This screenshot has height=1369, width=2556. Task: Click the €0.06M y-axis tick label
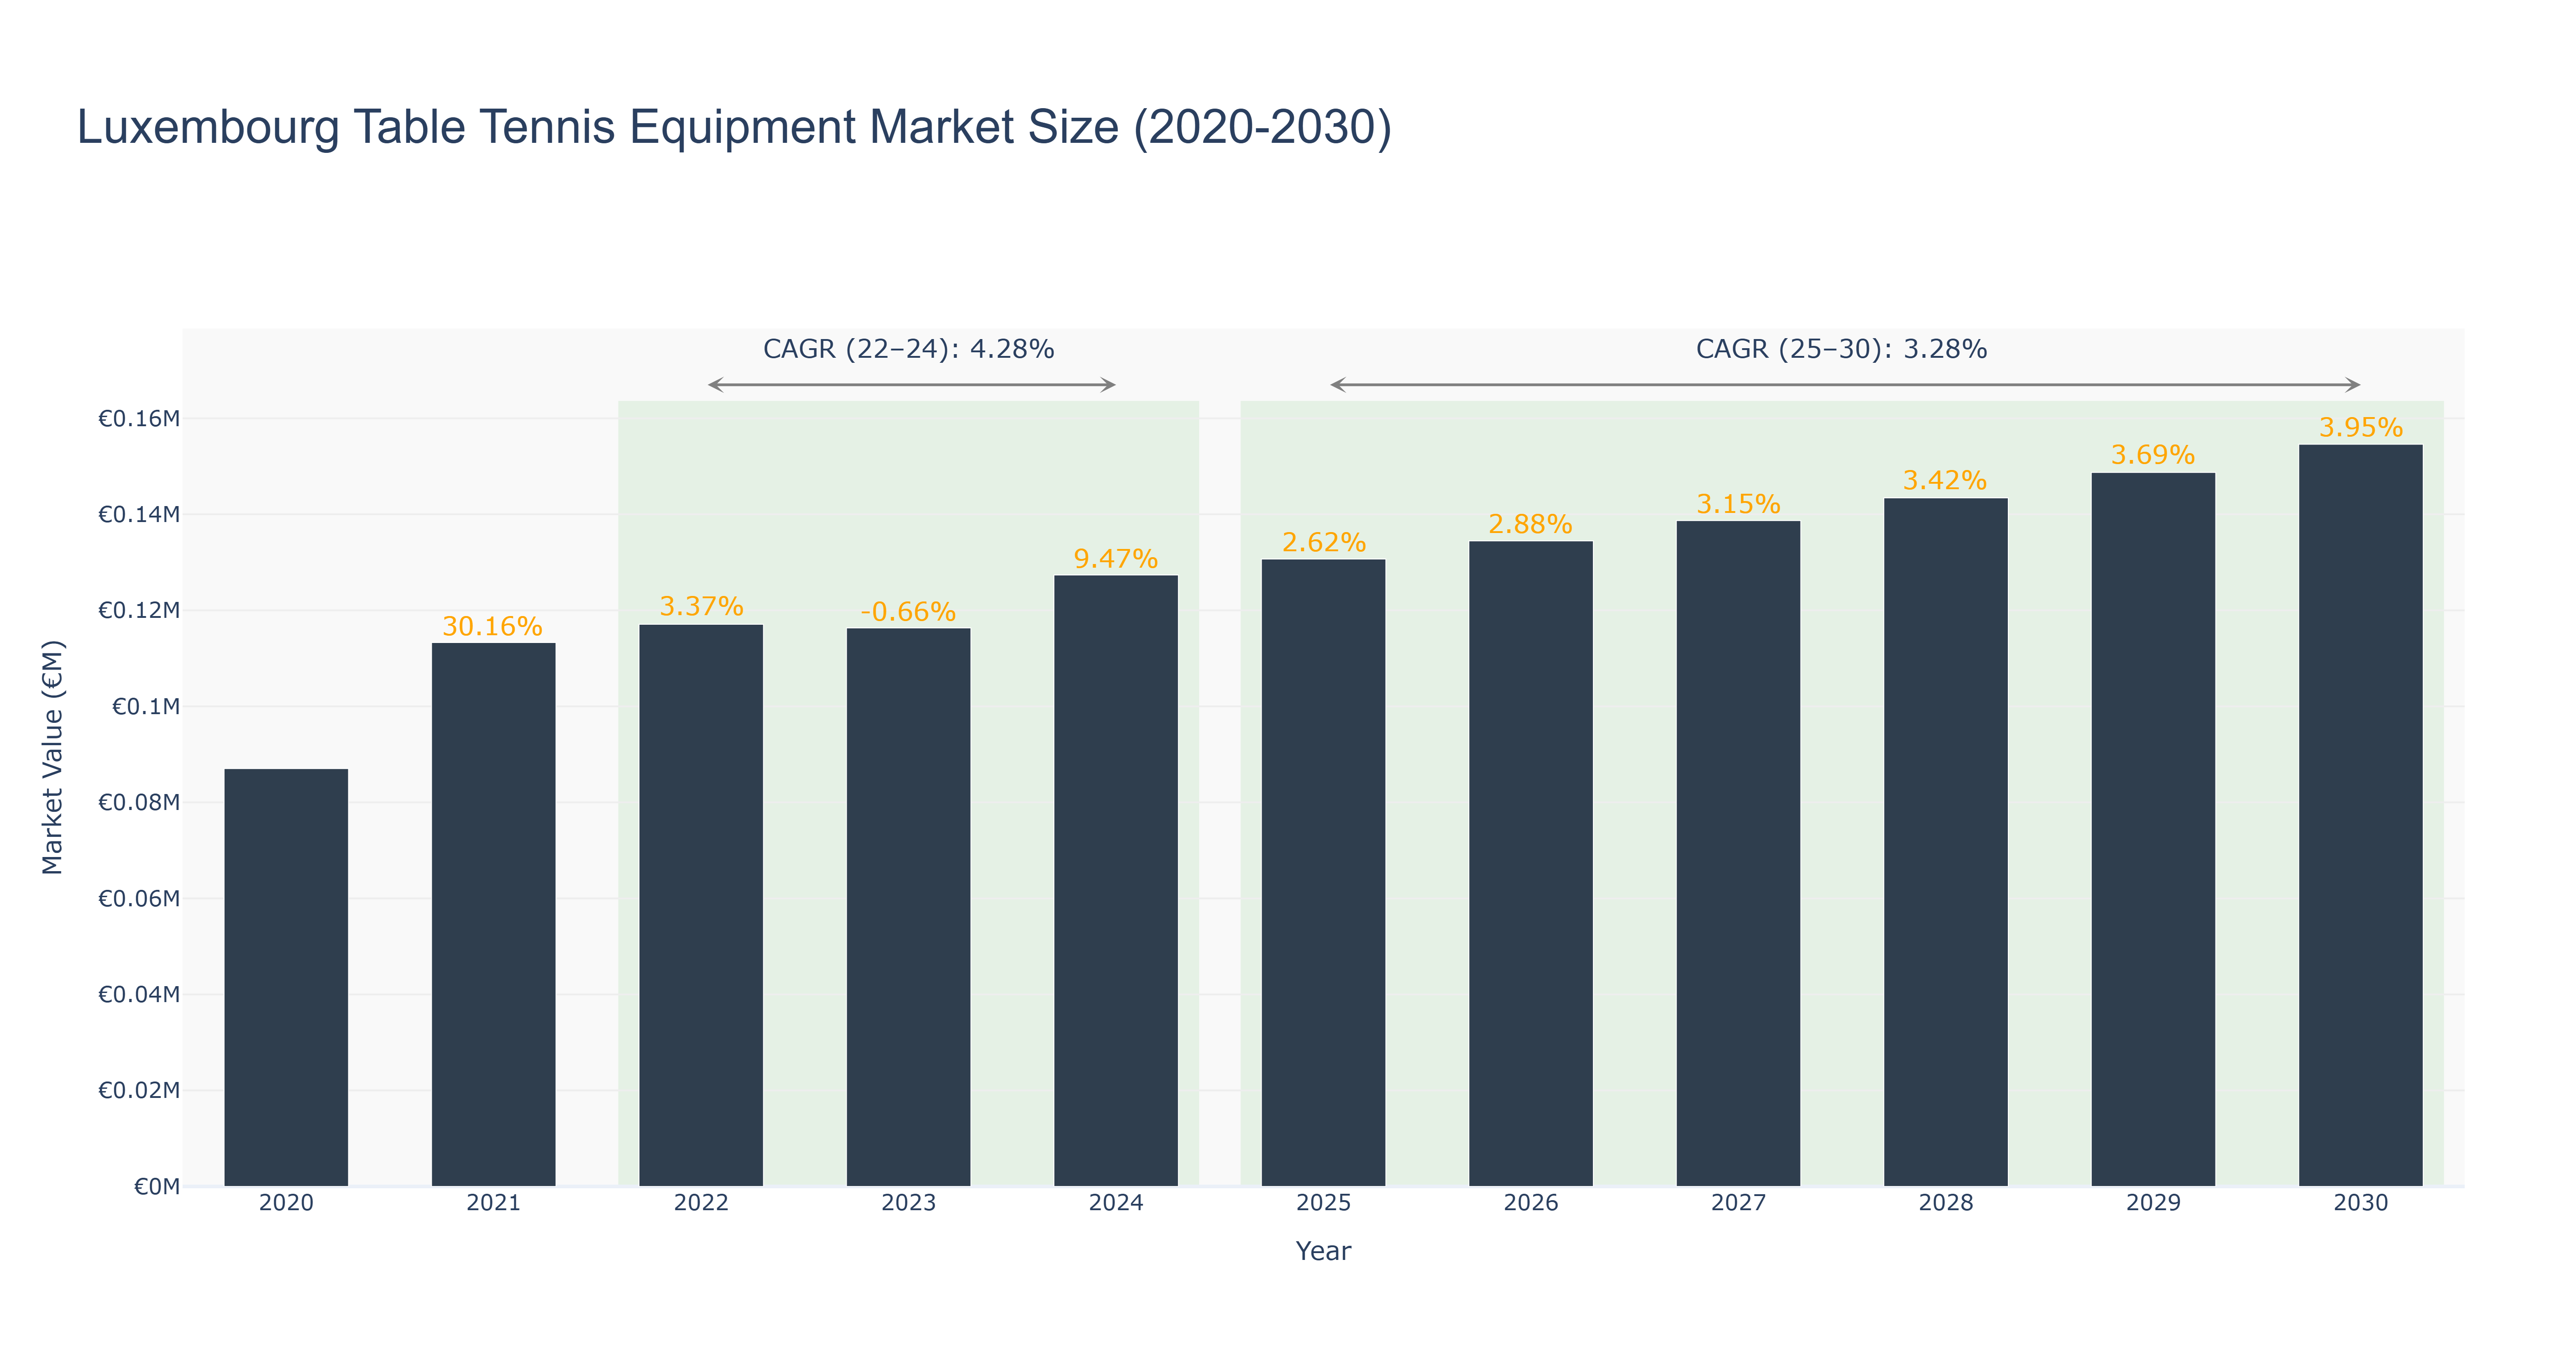click(x=139, y=899)
